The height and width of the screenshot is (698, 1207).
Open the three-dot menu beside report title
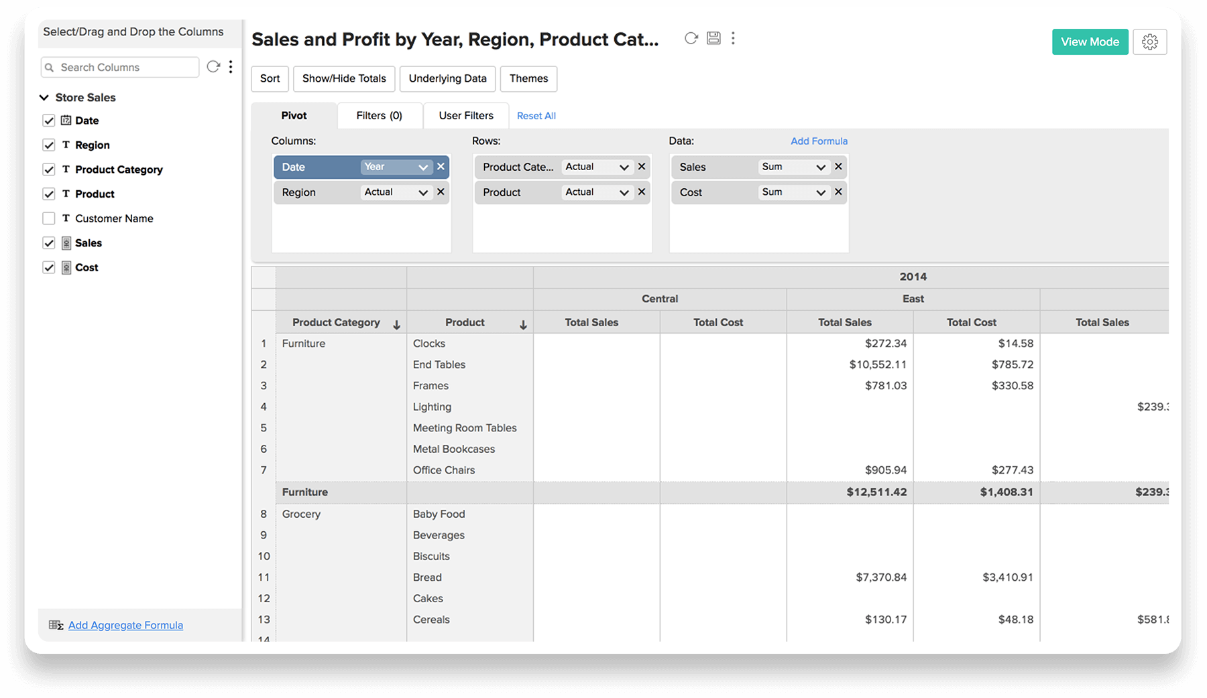[733, 38]
